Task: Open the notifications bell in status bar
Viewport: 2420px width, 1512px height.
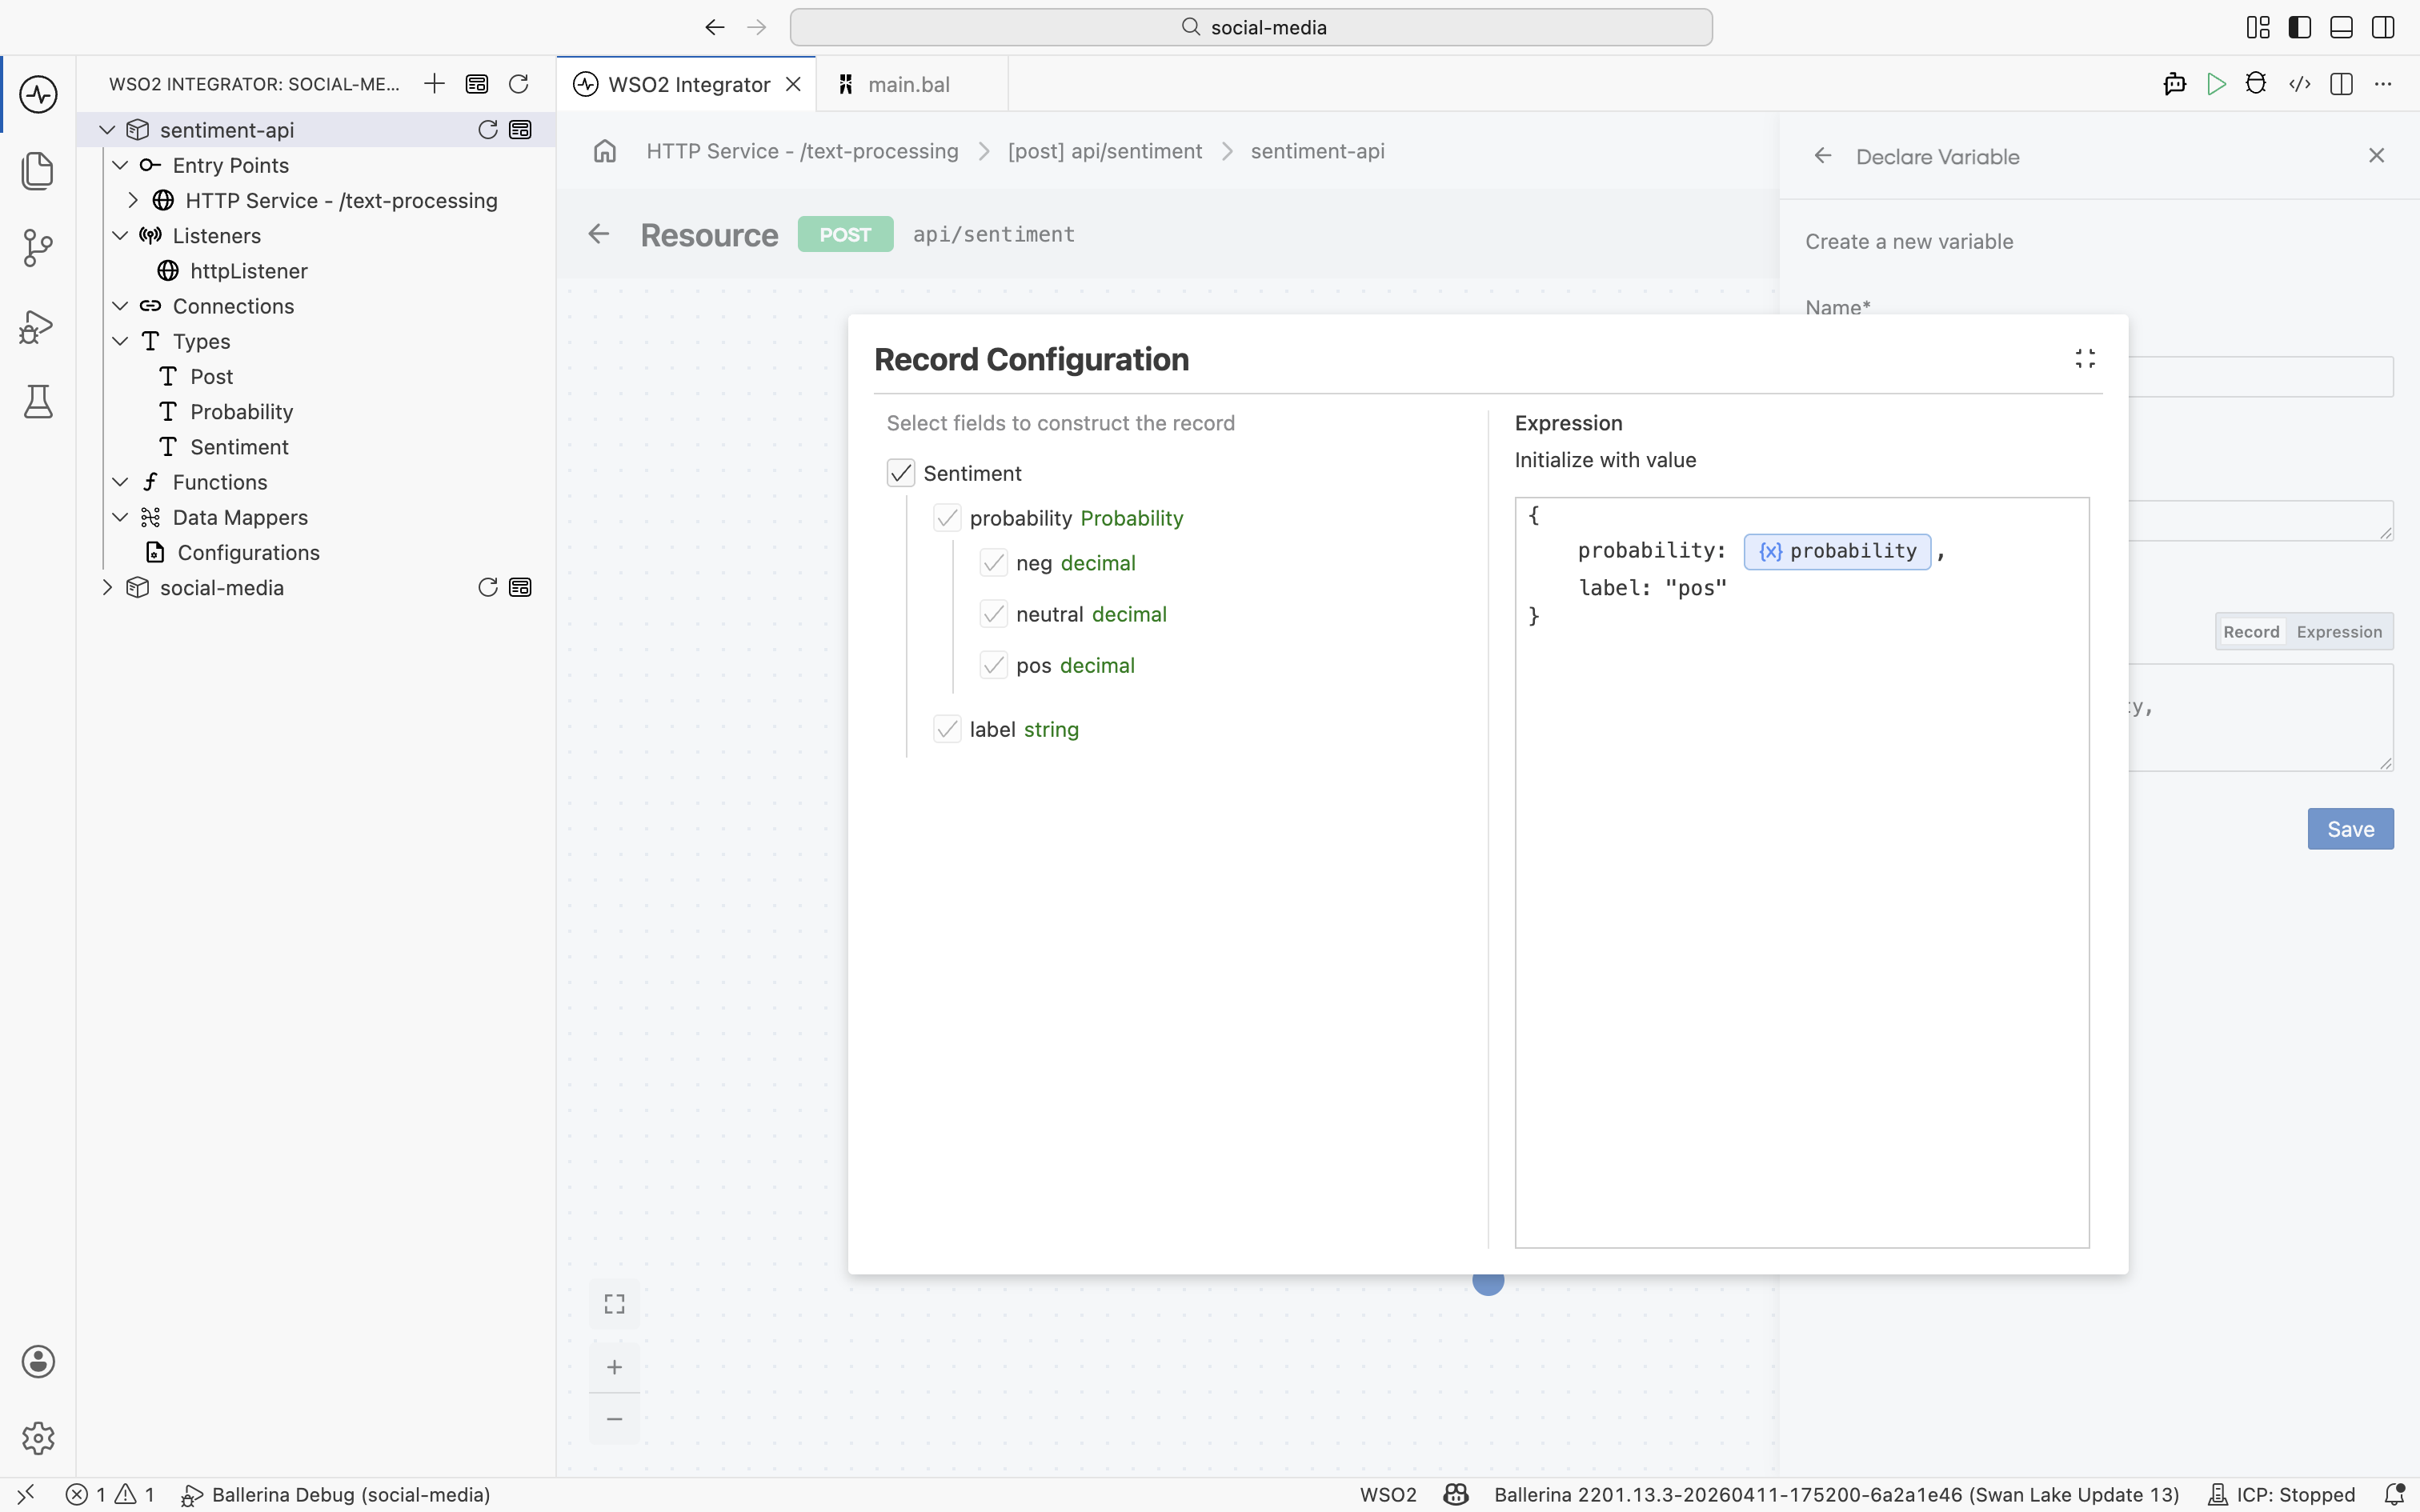Action: (2394, 1495)
